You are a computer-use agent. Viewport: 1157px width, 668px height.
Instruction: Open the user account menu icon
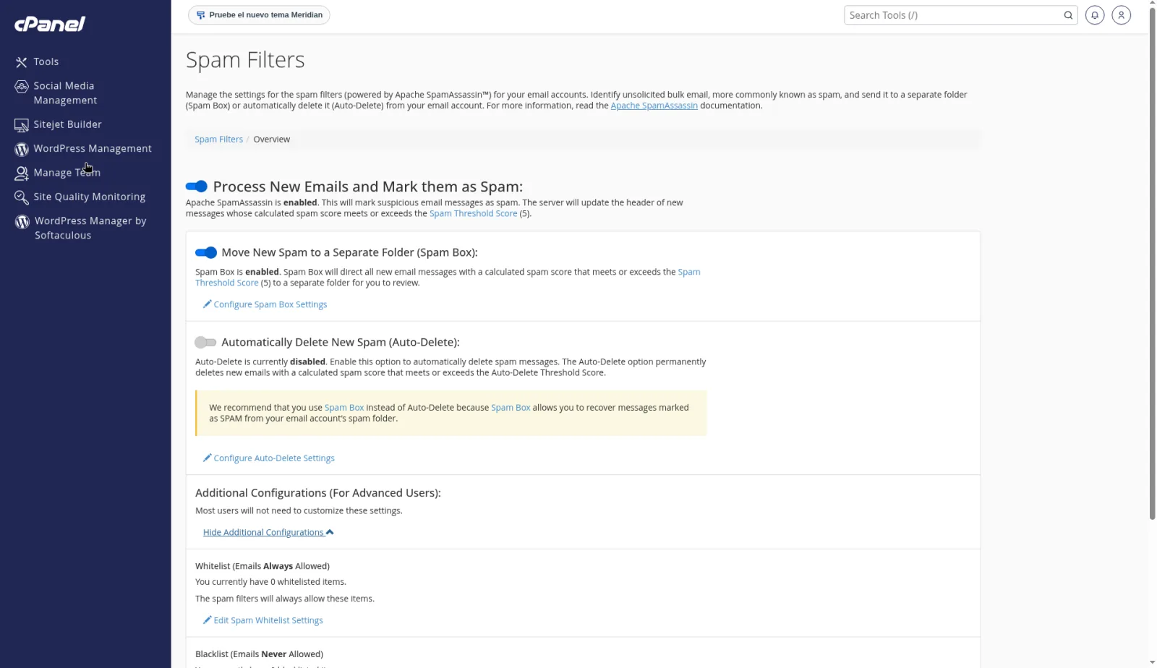pos(1122,15)
